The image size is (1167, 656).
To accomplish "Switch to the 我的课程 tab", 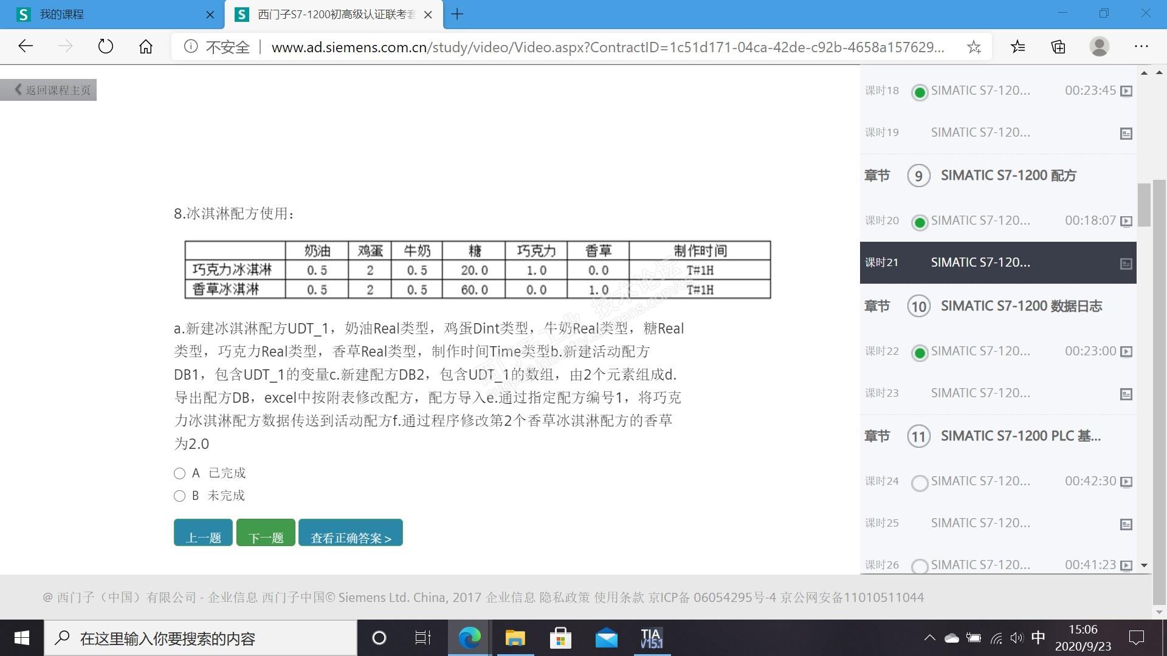I will [109, 15].
